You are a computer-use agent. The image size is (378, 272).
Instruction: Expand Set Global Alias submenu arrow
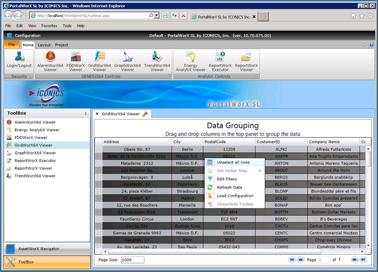point(260,171)
